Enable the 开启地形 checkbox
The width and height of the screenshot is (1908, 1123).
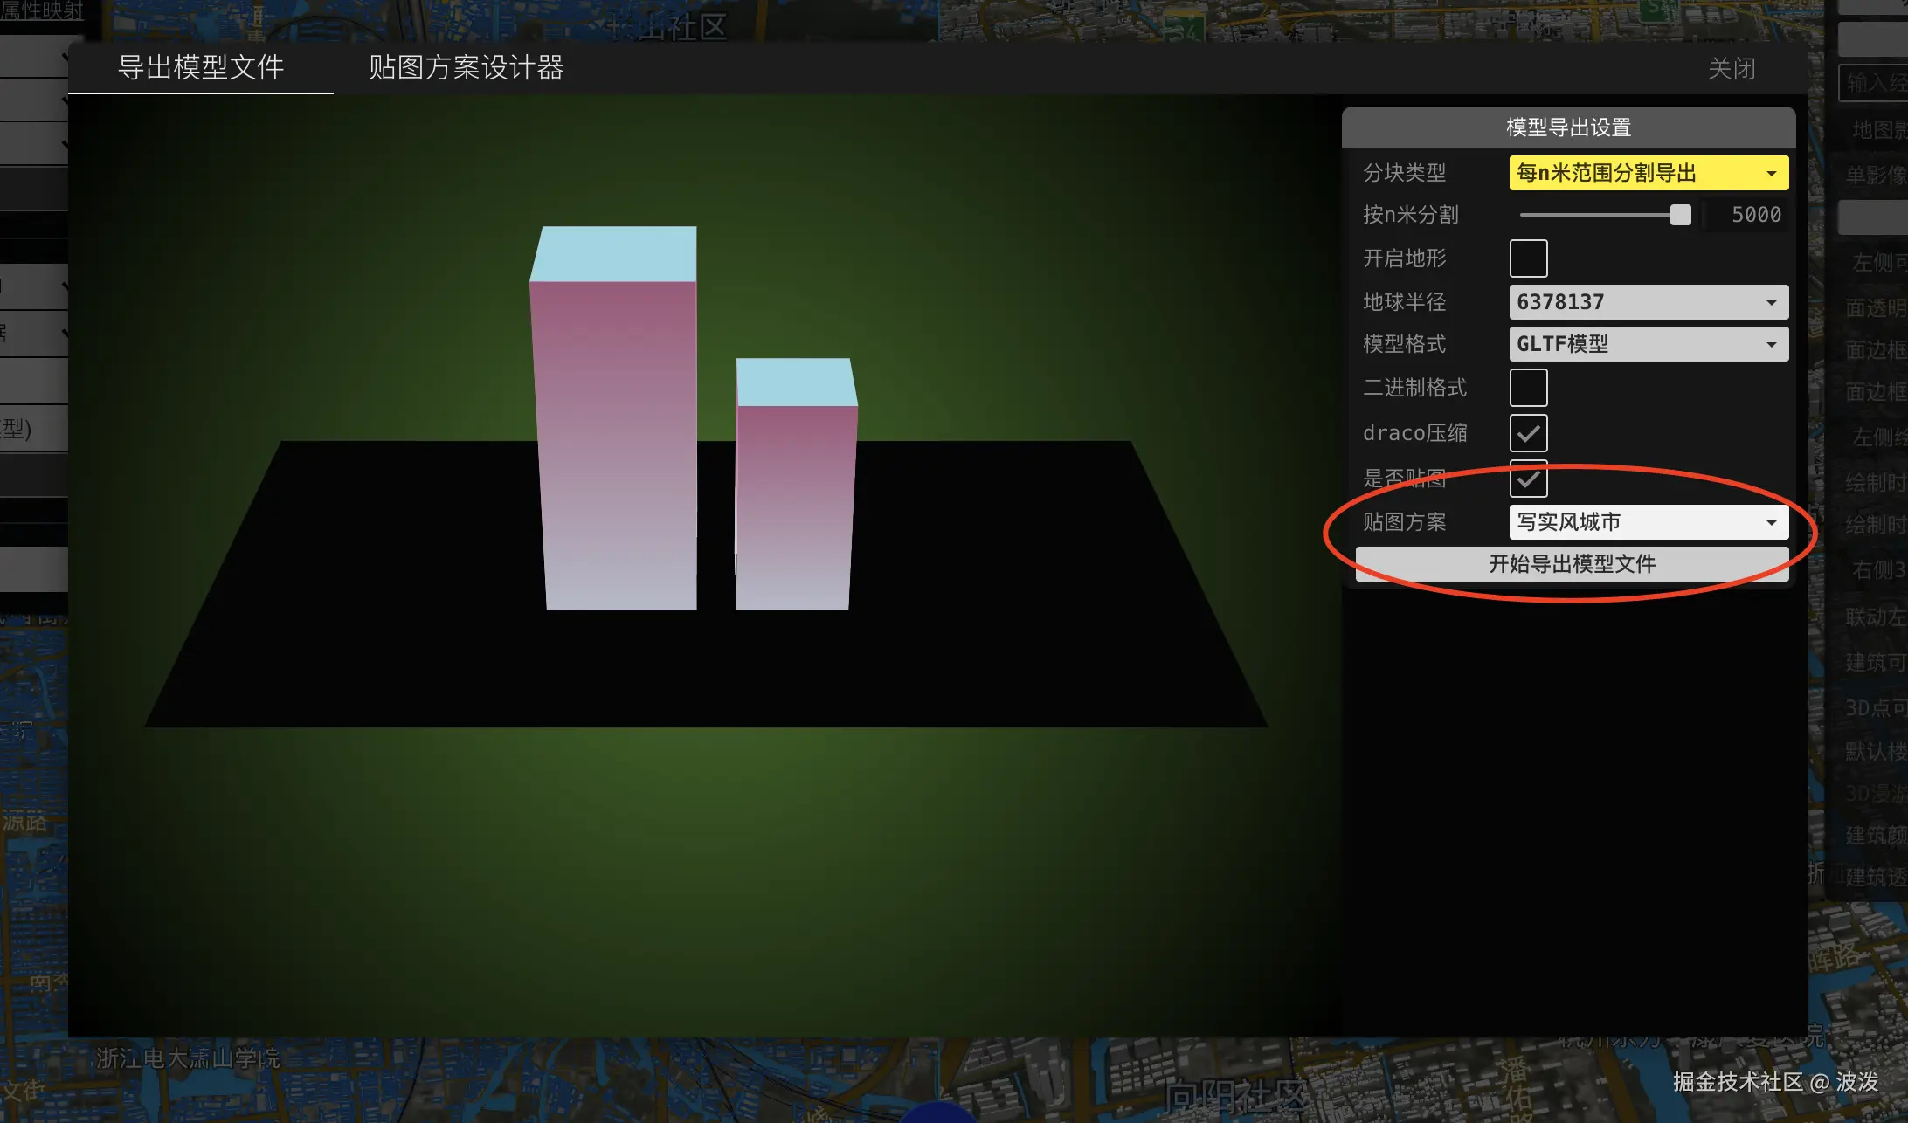click(1528, 258)
